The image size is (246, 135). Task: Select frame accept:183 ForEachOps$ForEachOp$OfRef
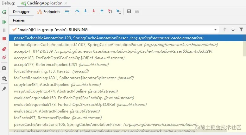point(126,58)
